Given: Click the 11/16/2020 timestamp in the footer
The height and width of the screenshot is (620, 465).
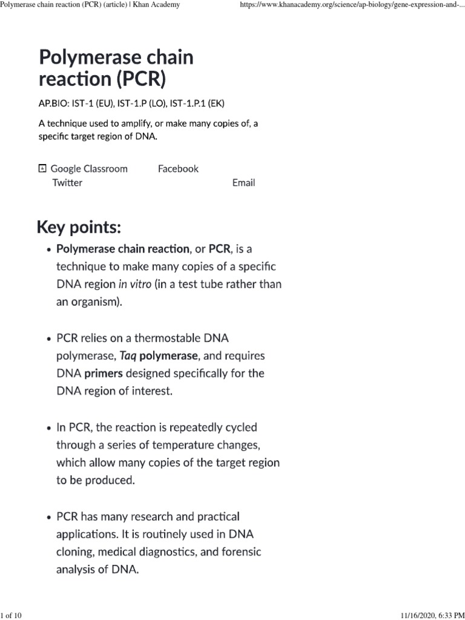Looking at the screenshot, I should [429, 616].
